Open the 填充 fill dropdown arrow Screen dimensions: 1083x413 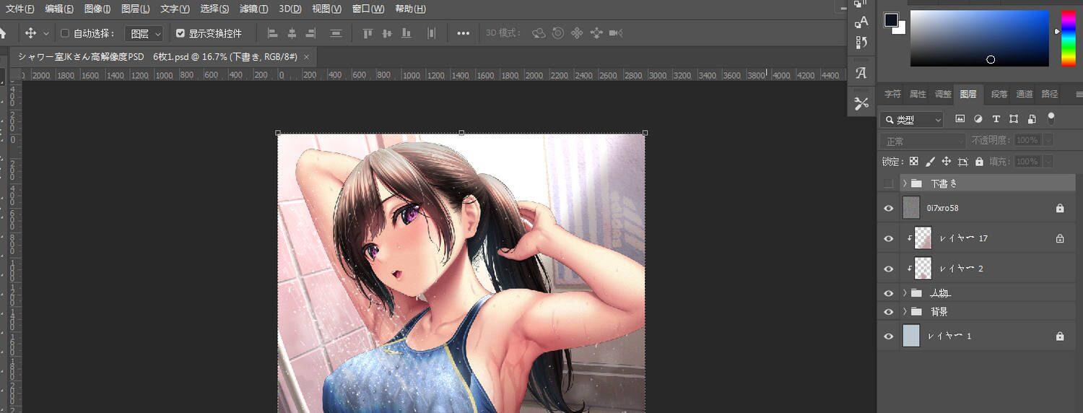(1048, 162)
